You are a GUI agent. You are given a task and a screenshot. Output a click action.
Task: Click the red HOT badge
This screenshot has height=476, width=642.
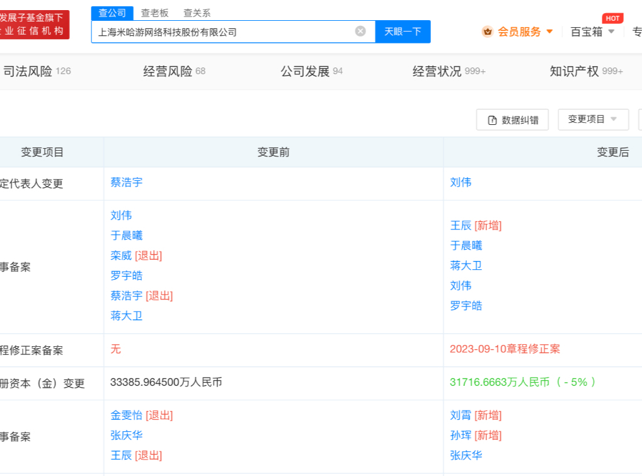point(612,18)
